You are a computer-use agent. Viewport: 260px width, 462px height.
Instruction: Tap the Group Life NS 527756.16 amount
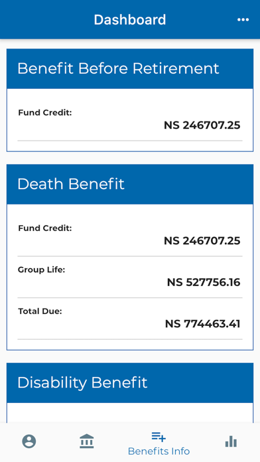(204, 283)
